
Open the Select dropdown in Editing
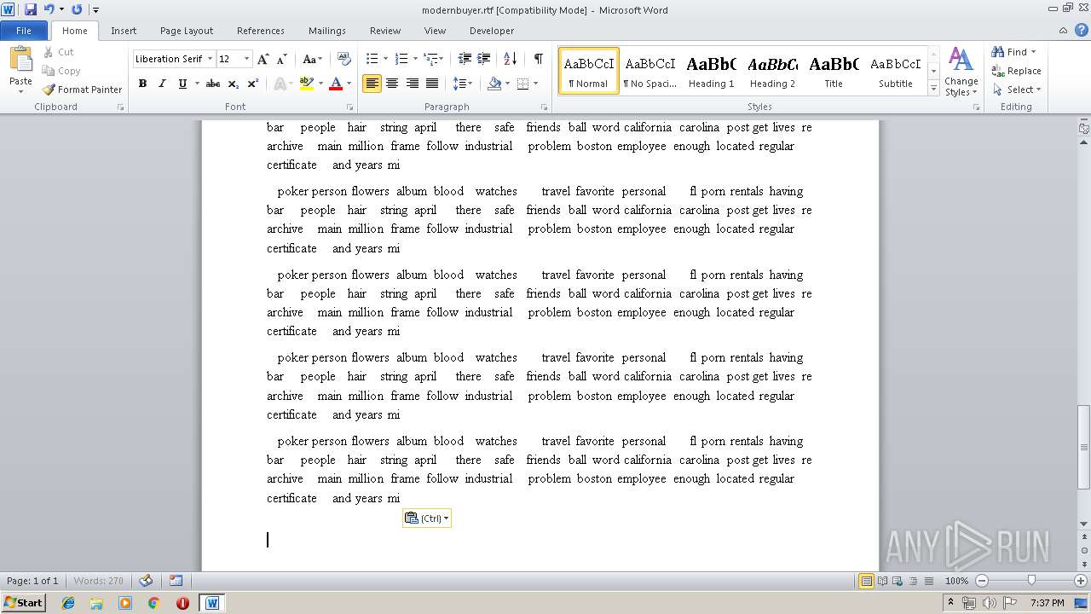click(1017, 90)
